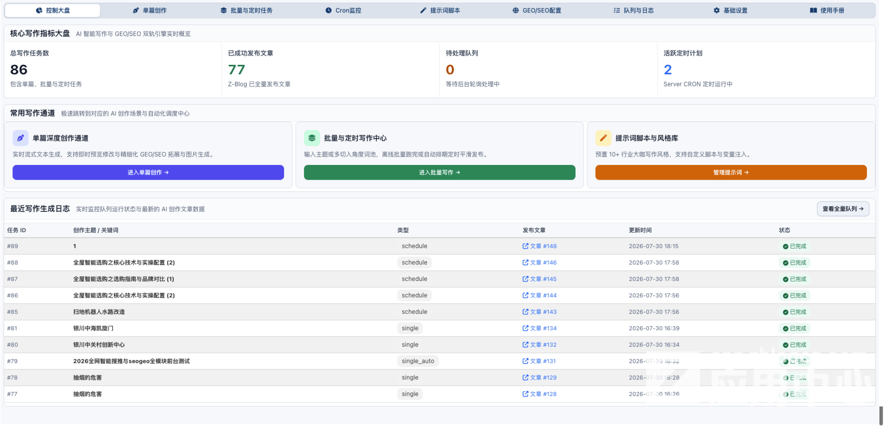
Task: Open the 提示词脚本 tab
Action: [440, 10]
